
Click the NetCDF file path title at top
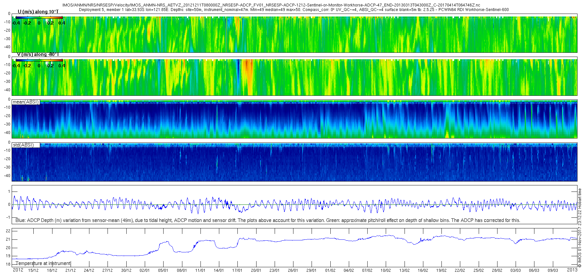(271, 5)
